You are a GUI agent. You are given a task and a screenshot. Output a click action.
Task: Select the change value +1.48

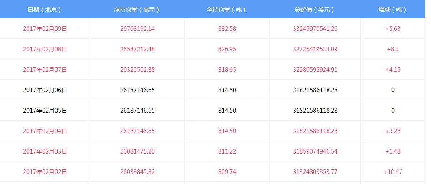pyautogui.click(x=393, y=151)
